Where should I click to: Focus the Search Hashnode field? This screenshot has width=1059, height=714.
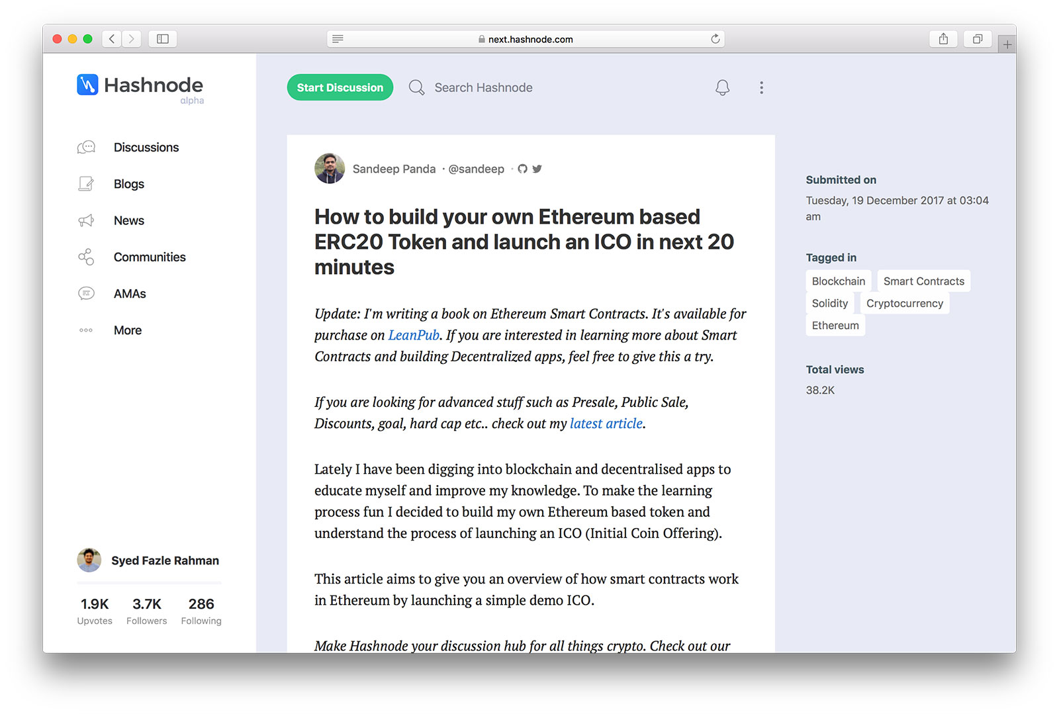click(x=483, y=87)
